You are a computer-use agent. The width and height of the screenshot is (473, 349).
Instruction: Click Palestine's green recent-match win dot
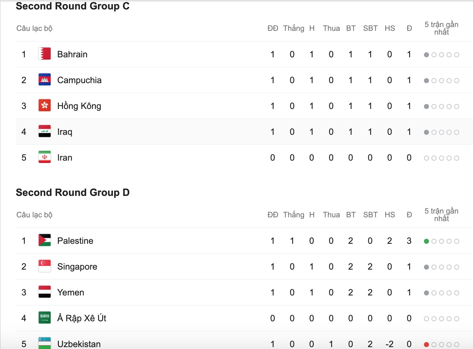click(x=426, y=241)
